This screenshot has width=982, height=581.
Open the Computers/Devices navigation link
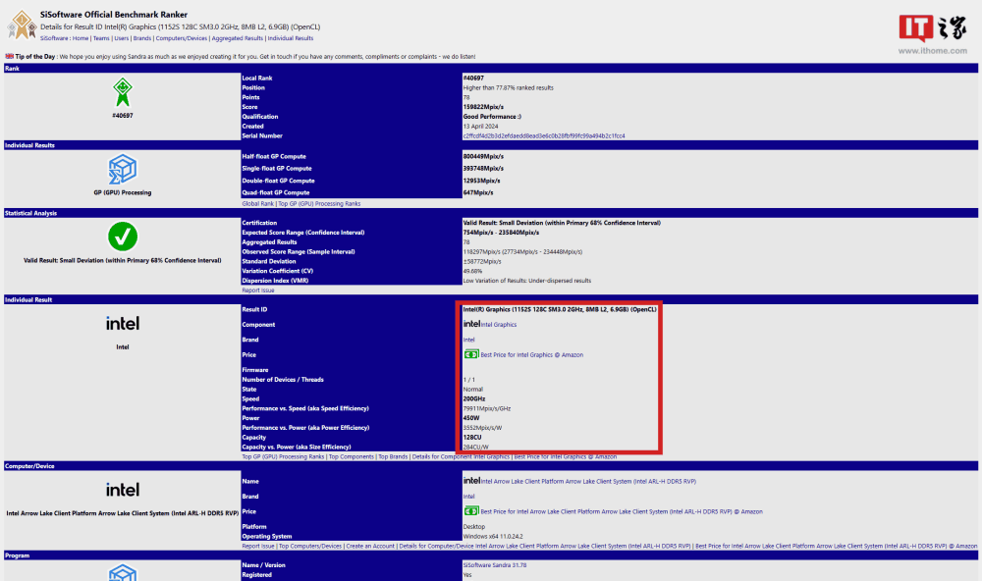point(180,37)
